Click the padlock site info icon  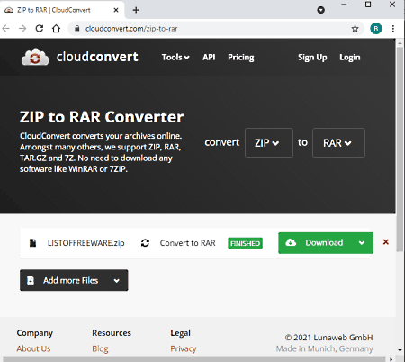[77, 29]
